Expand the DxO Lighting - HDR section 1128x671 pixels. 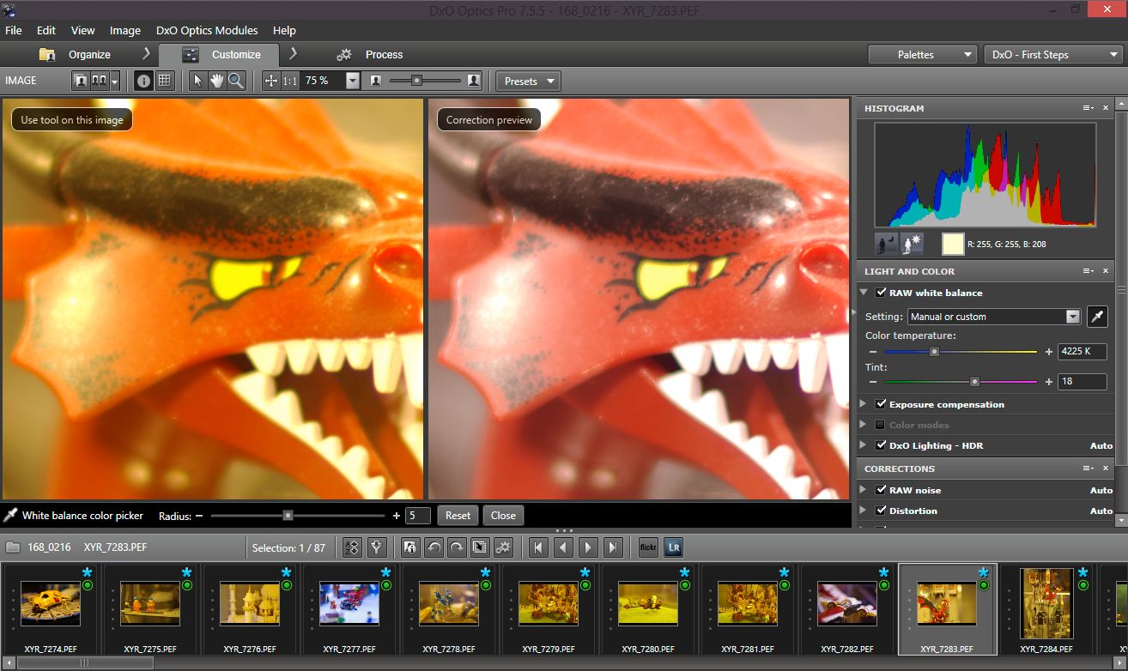(x=864, y=445)
